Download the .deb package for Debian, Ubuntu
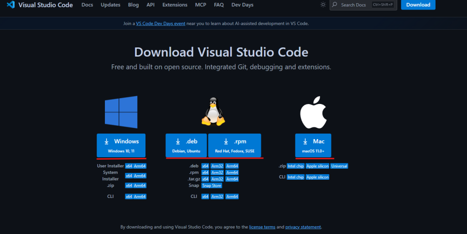Screen dimensions: 467x234 tap(186, 145)
